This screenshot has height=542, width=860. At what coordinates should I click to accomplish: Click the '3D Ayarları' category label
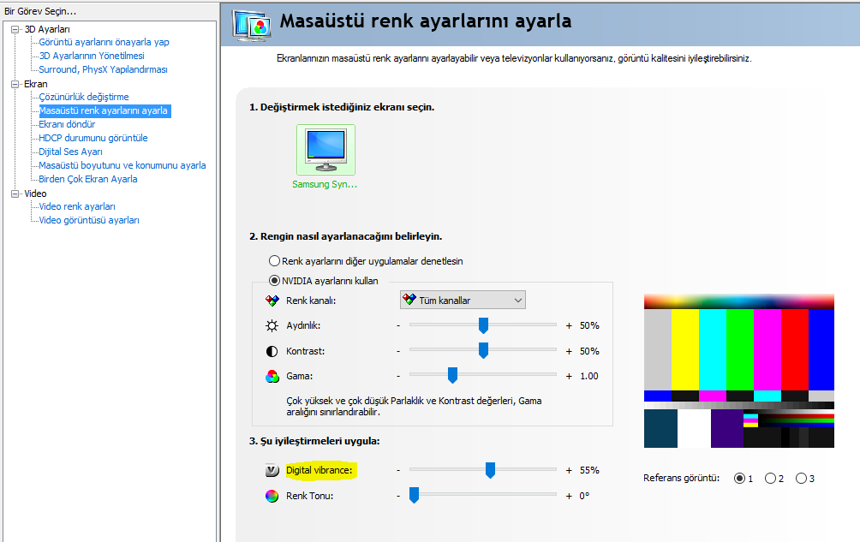(x=47, y=30)
